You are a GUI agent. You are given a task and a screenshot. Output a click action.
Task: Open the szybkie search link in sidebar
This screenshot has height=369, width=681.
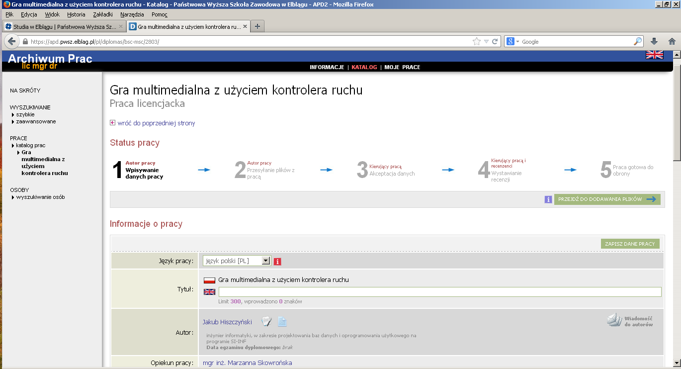25,114
